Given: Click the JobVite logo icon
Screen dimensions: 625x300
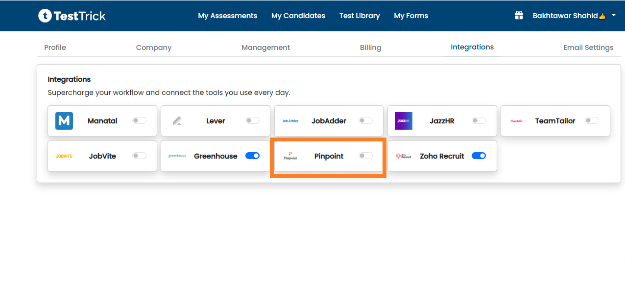Looking at the screenshot, I should [64, 156].
